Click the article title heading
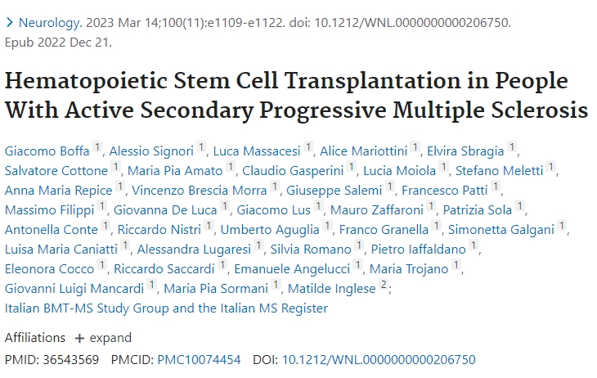 pyautogui.click(x=298, y=97)
